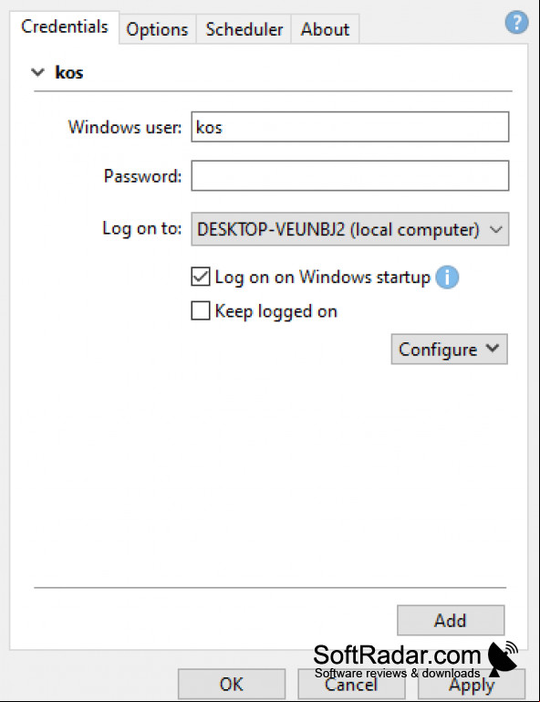
Task: Confirm settings with the OK button
Action: pos(232,684)
